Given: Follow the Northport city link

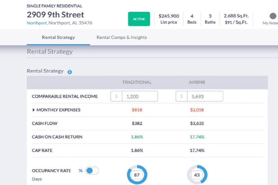Looking at the screenshot, I should coord(37,23).
